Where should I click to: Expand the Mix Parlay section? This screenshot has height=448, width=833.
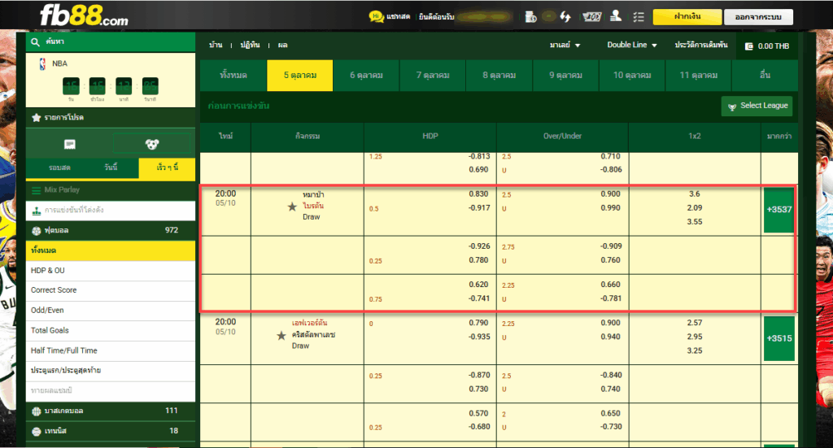(x=111, y=190)
